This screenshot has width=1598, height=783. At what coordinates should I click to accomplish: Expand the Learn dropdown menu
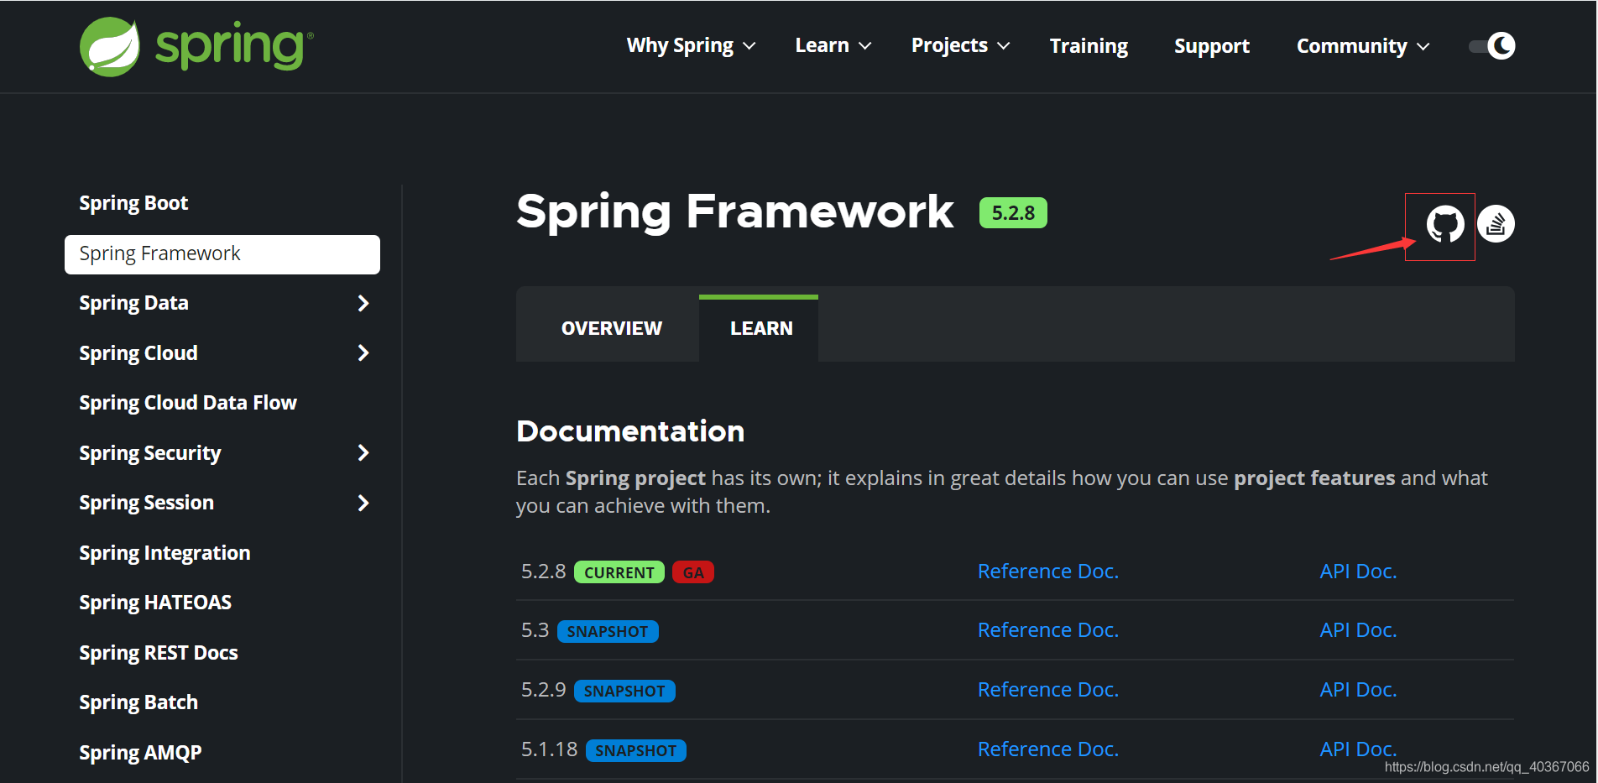tap(833, 45)
